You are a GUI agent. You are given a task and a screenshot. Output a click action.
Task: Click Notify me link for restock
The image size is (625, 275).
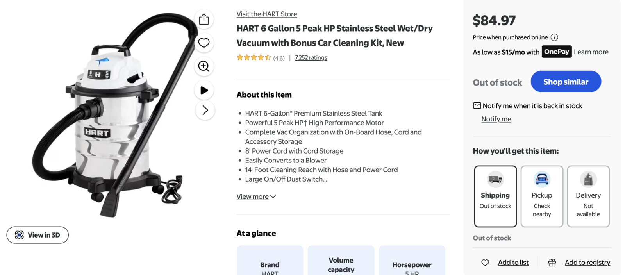tap(496, 119)
